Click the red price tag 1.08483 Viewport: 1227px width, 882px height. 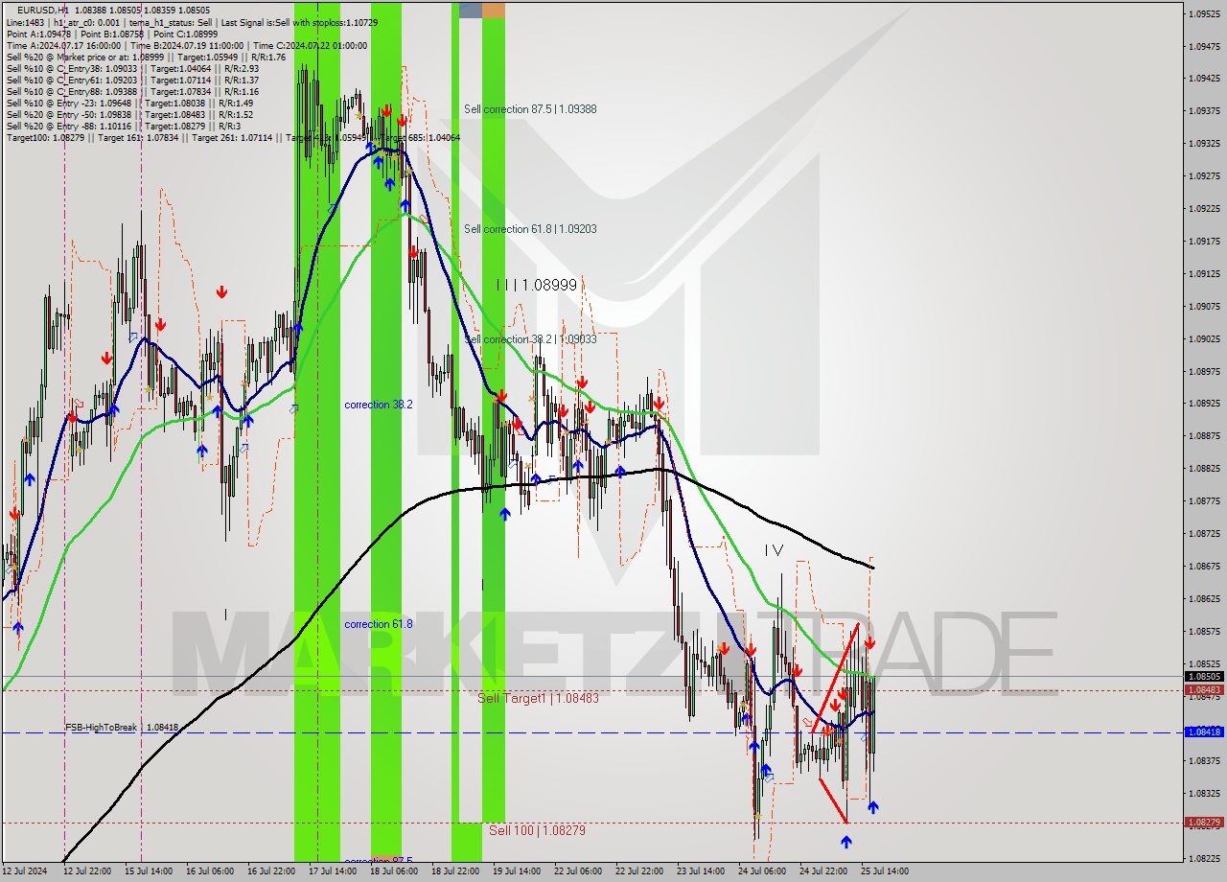[1204, 689]
